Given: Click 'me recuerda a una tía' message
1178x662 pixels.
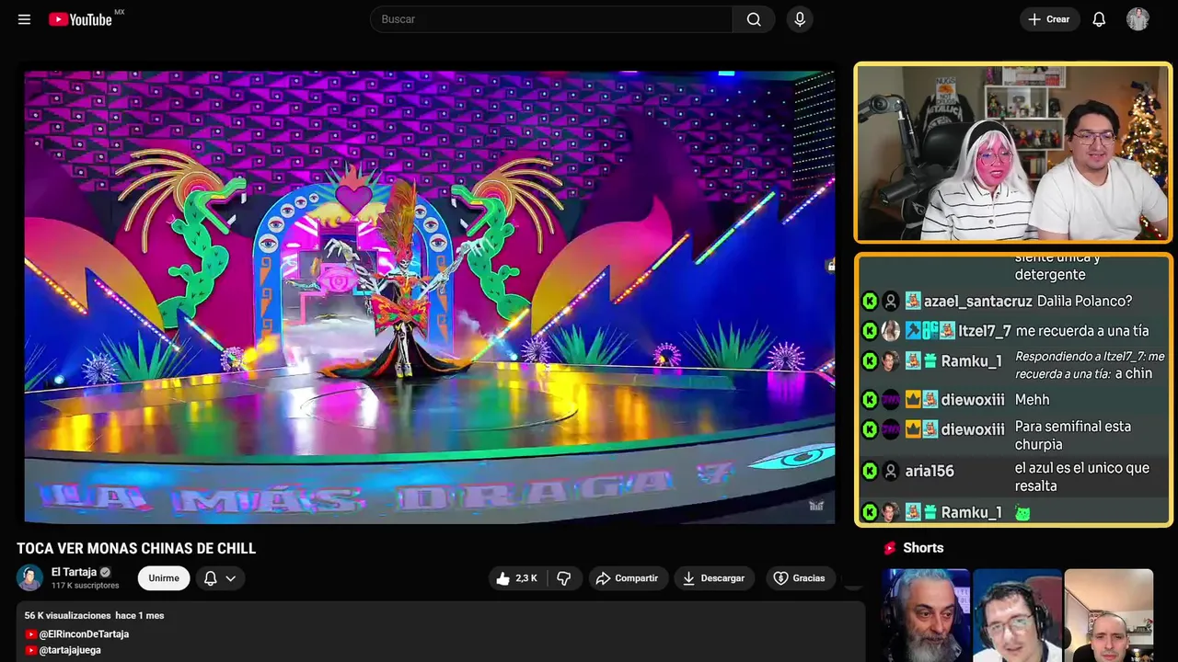Looking at the screenshot, I should click(1082, 331).
